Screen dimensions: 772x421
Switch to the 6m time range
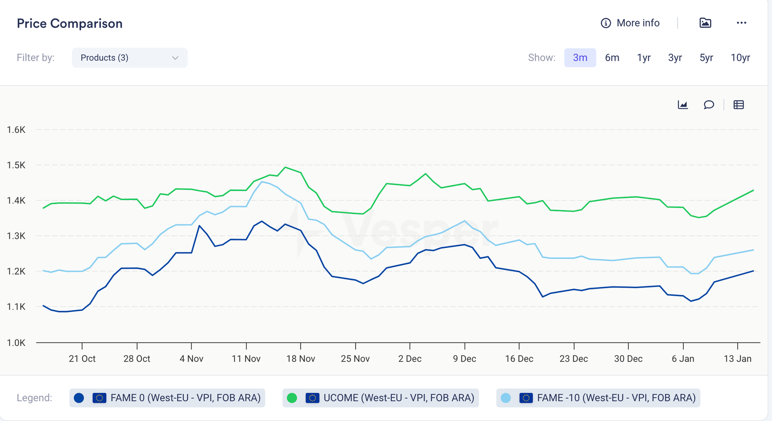tap(612, 58)
